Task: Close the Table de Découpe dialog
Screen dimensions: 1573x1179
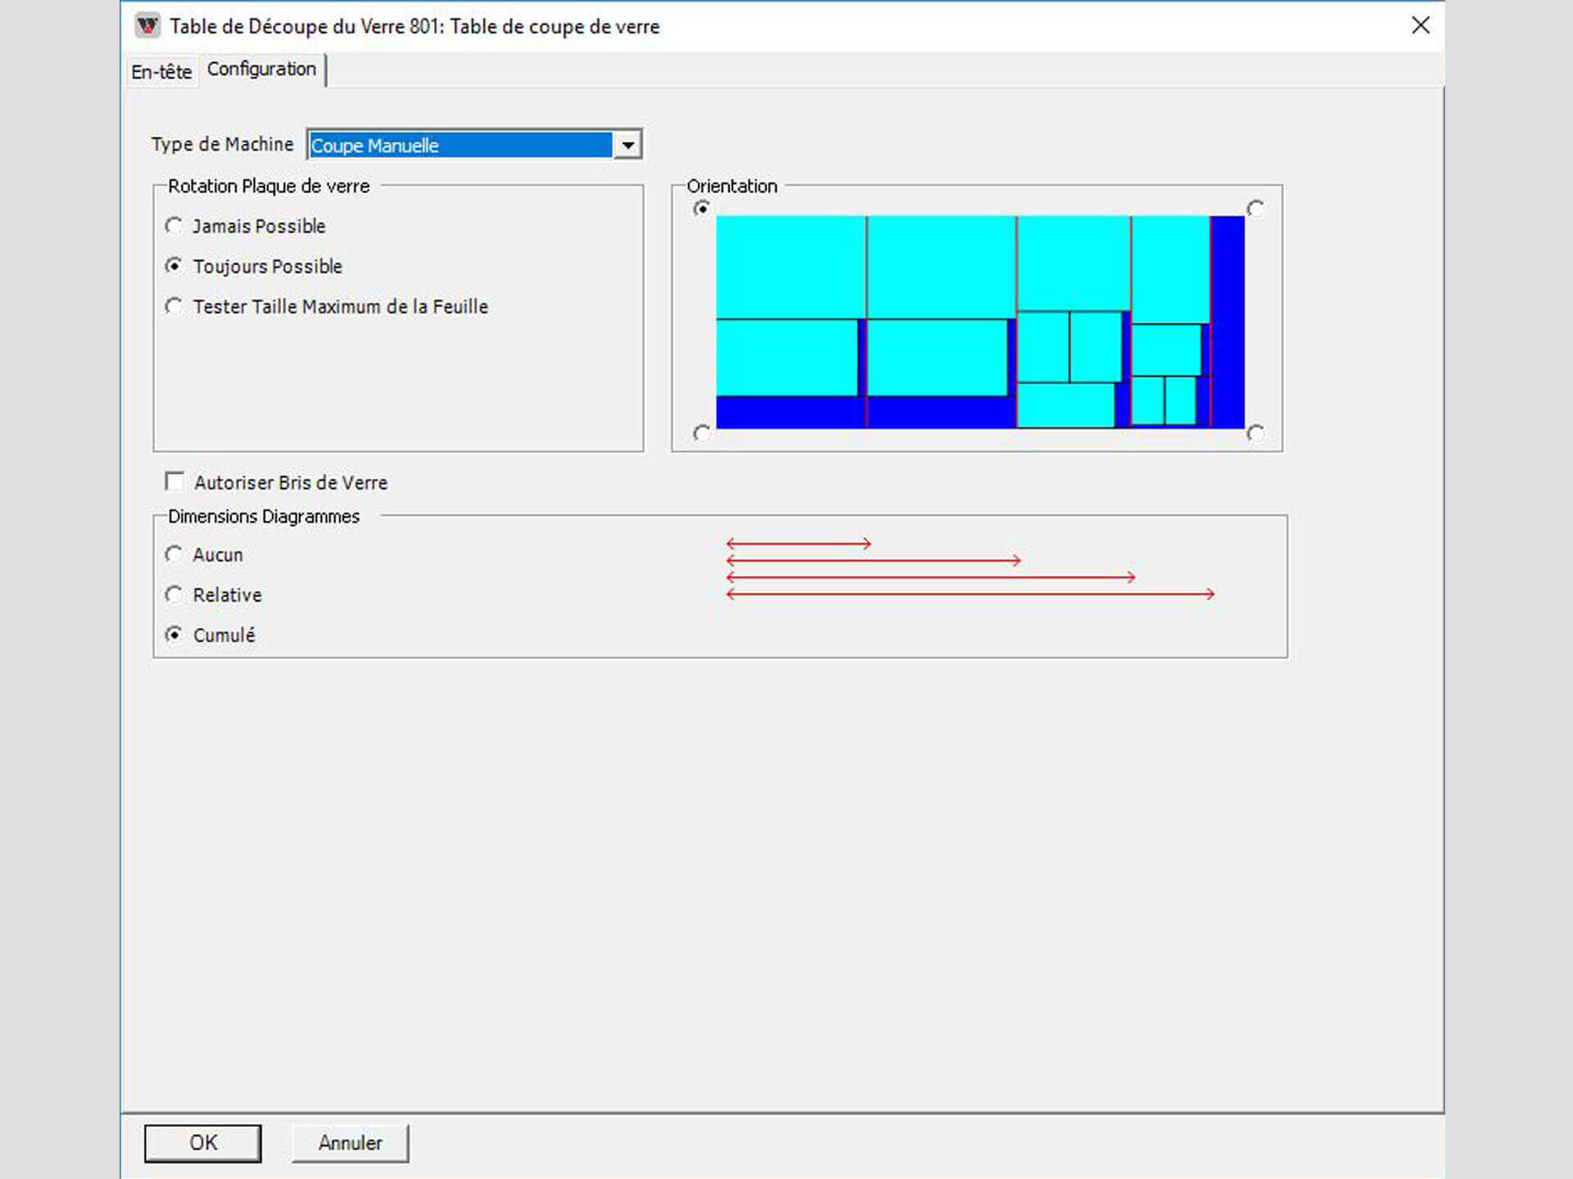Action: [1421, 26]
